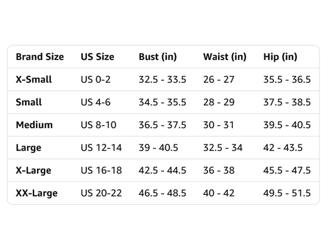Screen dimensions: 329x247
Task: Click bust value 39 - 40.5
Action: coord(158,148)
